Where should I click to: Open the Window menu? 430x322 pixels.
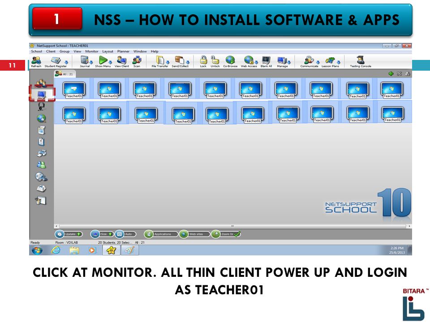point(140,51)
